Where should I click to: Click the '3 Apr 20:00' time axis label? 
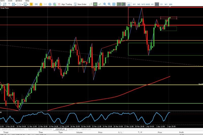tap(171, 126)
